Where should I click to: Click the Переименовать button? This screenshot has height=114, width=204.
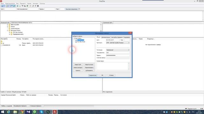click(x=89, y=67)
